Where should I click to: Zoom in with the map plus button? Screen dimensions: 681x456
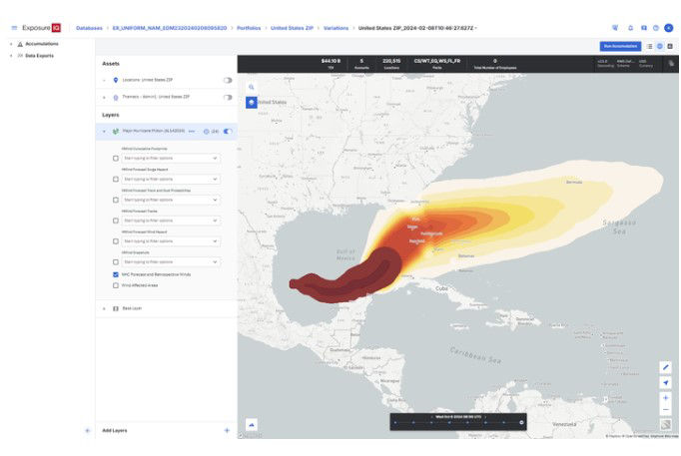point(666,397)
